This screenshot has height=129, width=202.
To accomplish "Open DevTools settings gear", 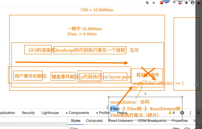I will click(182, 113).
